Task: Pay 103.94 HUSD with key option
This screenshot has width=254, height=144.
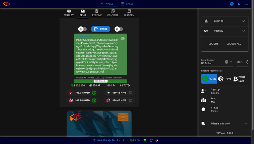Action: (x=82, y=93)
